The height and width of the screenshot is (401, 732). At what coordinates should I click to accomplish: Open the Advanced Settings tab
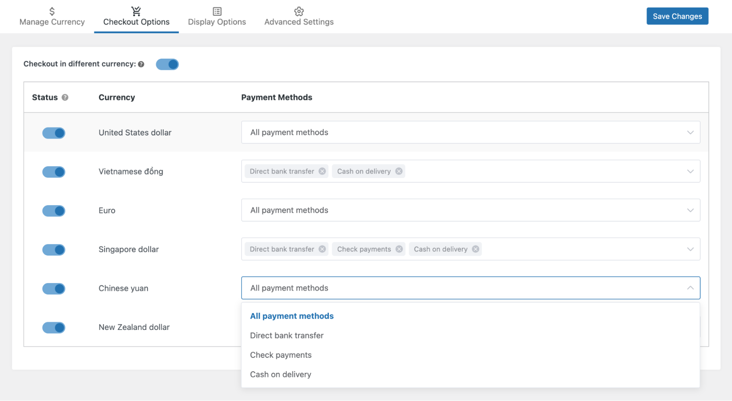[299, 22]
